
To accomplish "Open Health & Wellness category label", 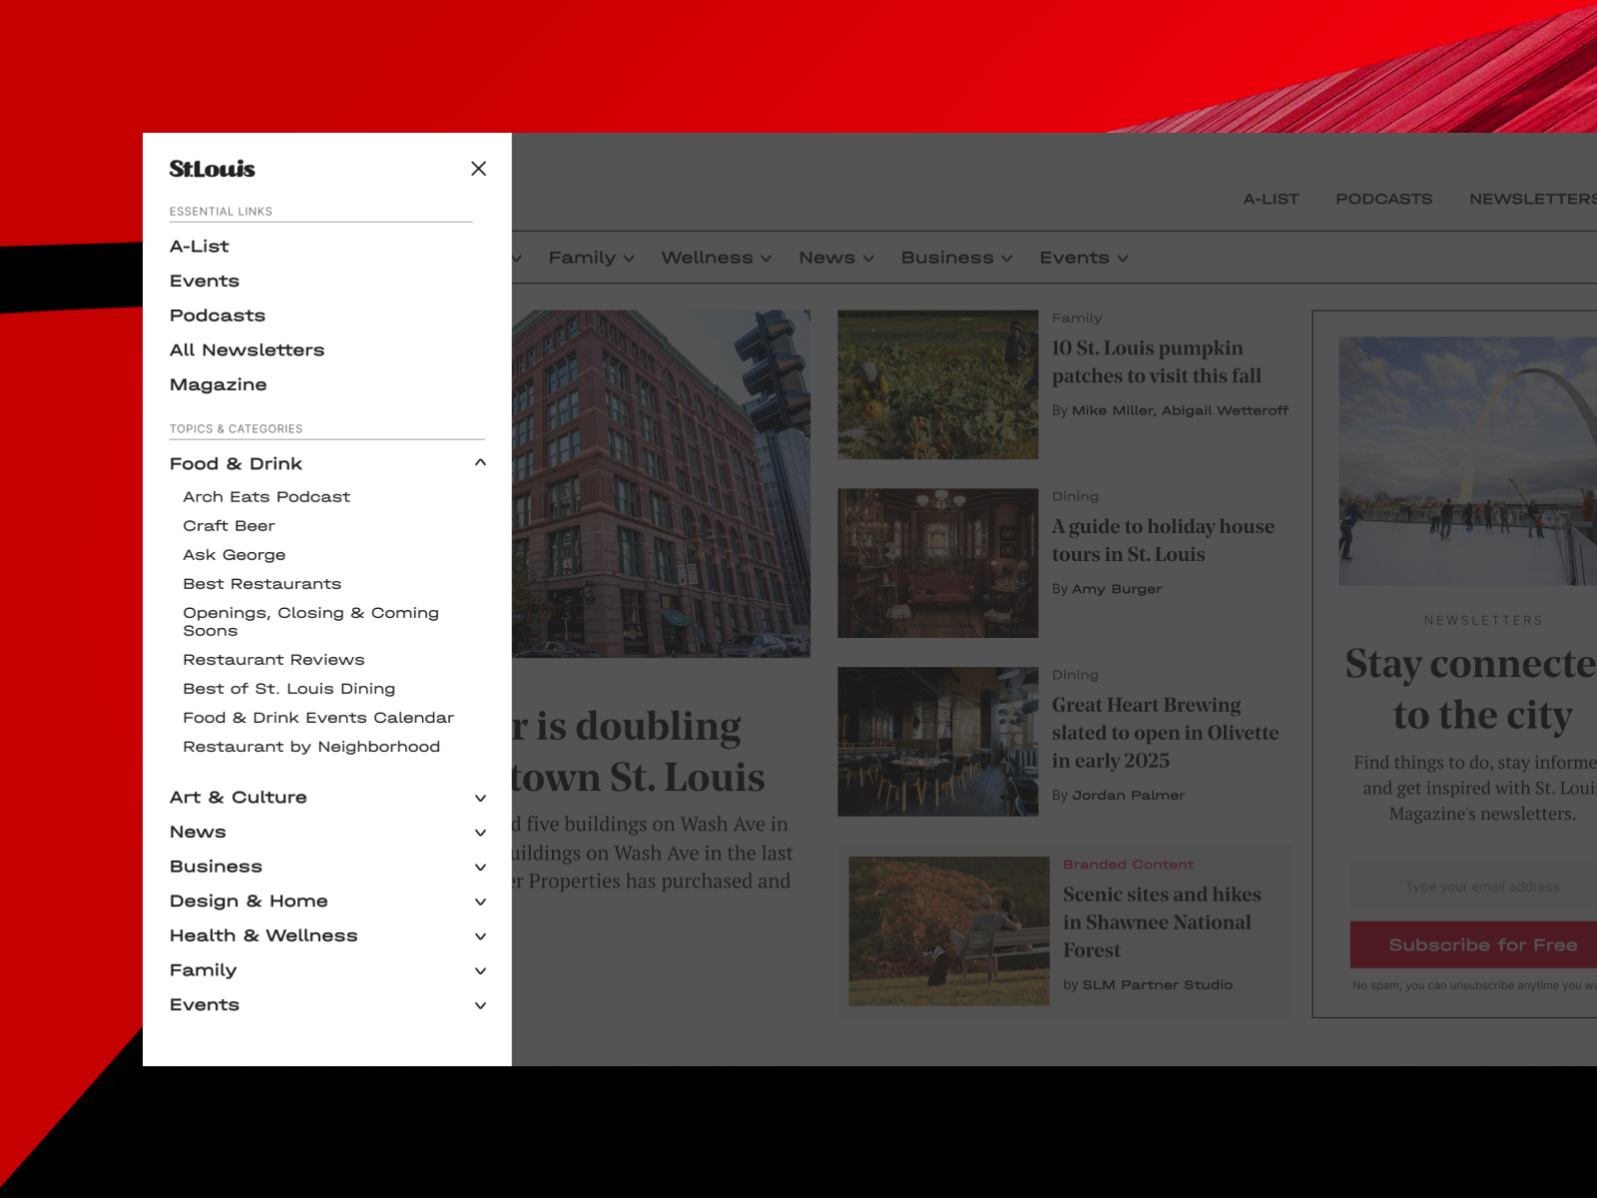I will 264,936.
